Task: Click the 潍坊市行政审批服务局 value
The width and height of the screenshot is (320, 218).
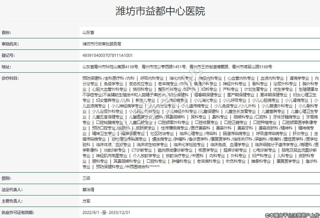Action: pos(102,44)
